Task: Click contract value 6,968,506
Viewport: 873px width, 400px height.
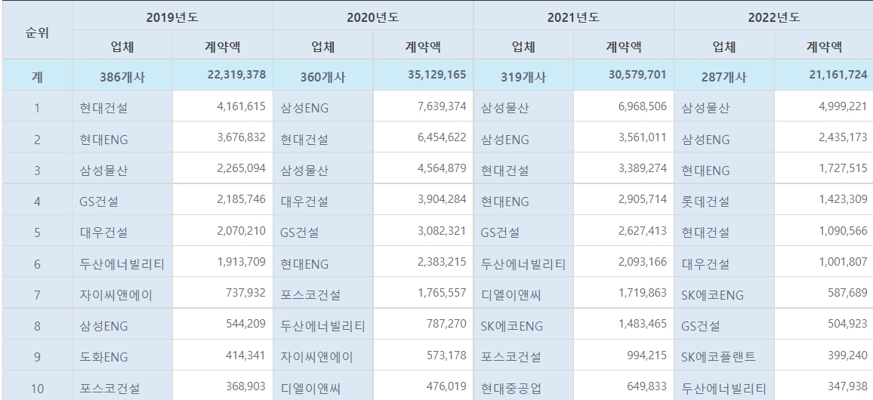Action: pyautogui.click(x=624, y=106)
